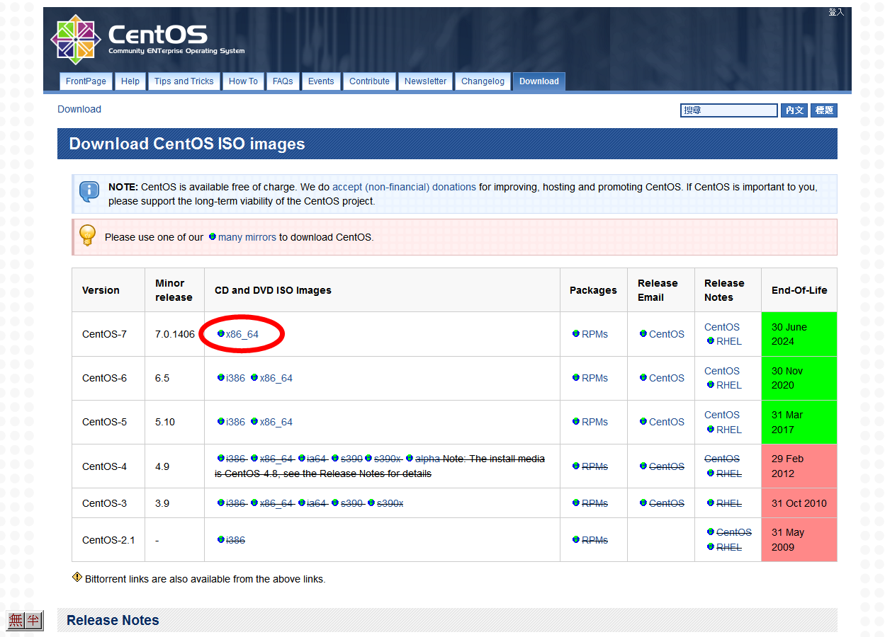Image resolution: width=885 pixels, height=637 pixels.
Task: Click CentOS-2.1 i386 struck-through link
Action: [235, 540]
